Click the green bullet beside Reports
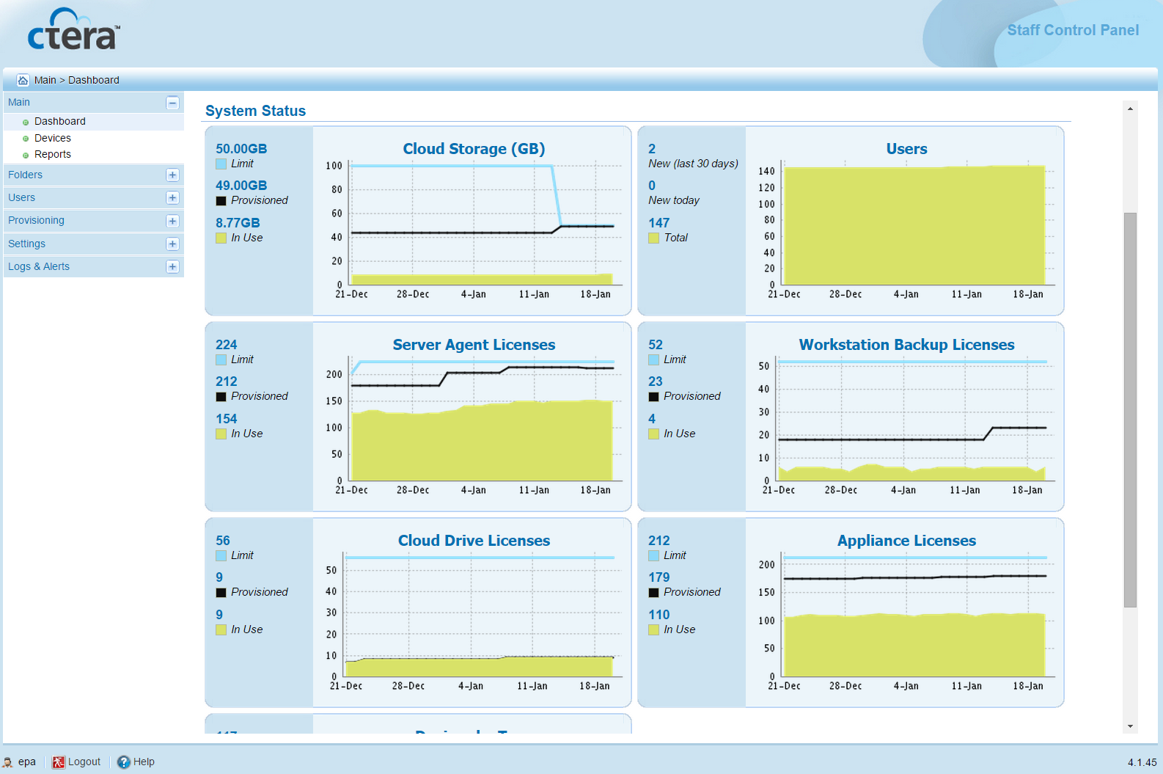1163x774 pixels. click(x=26, y=156)
